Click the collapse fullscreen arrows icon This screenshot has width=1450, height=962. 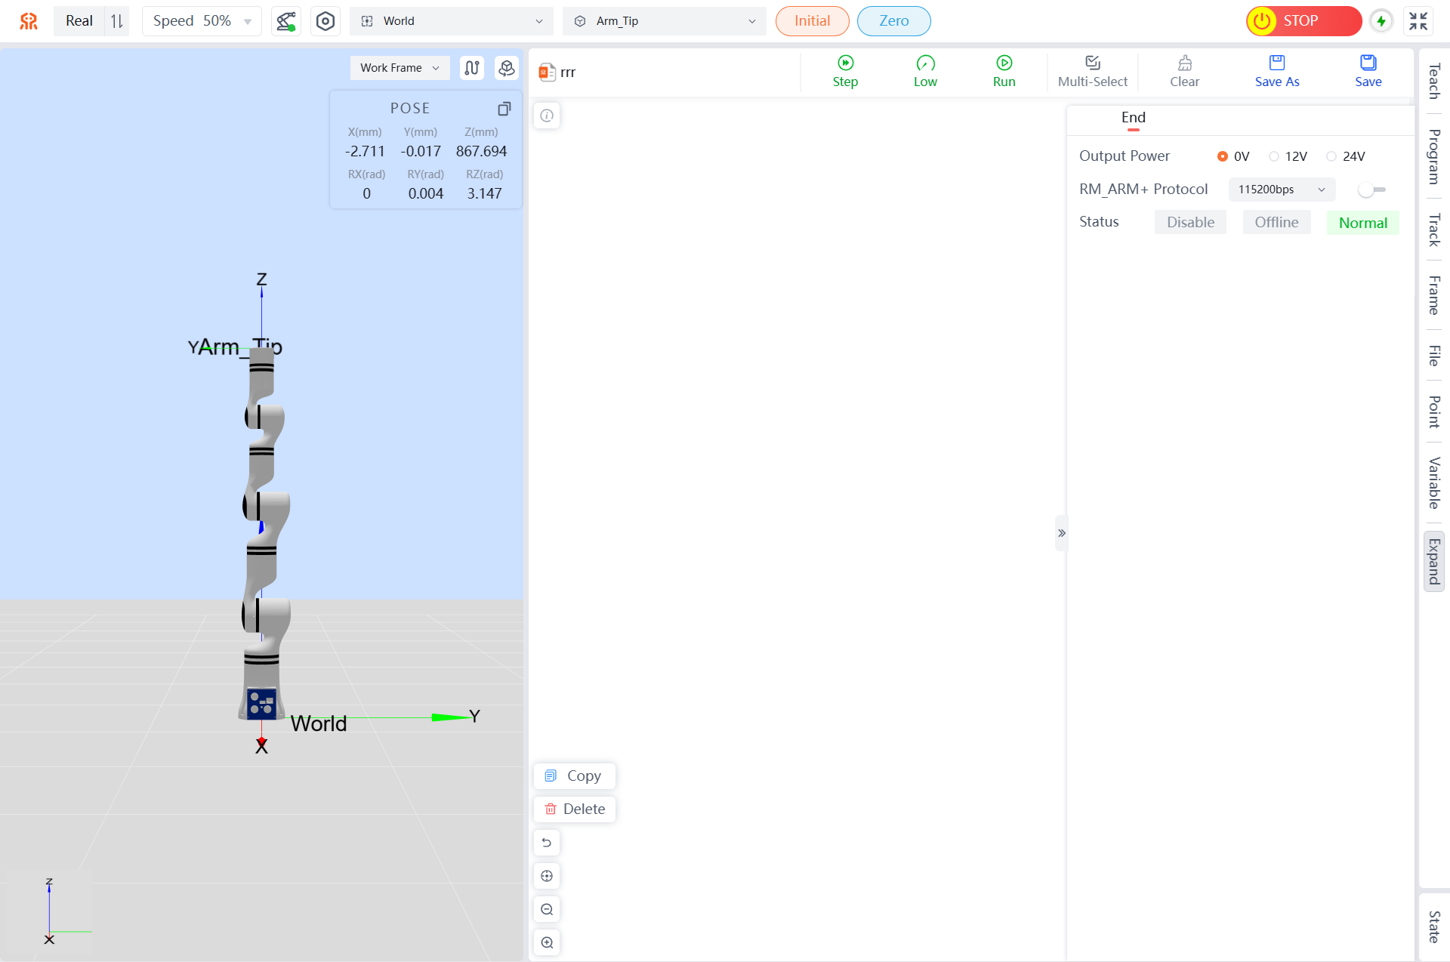coord(1418,21)
